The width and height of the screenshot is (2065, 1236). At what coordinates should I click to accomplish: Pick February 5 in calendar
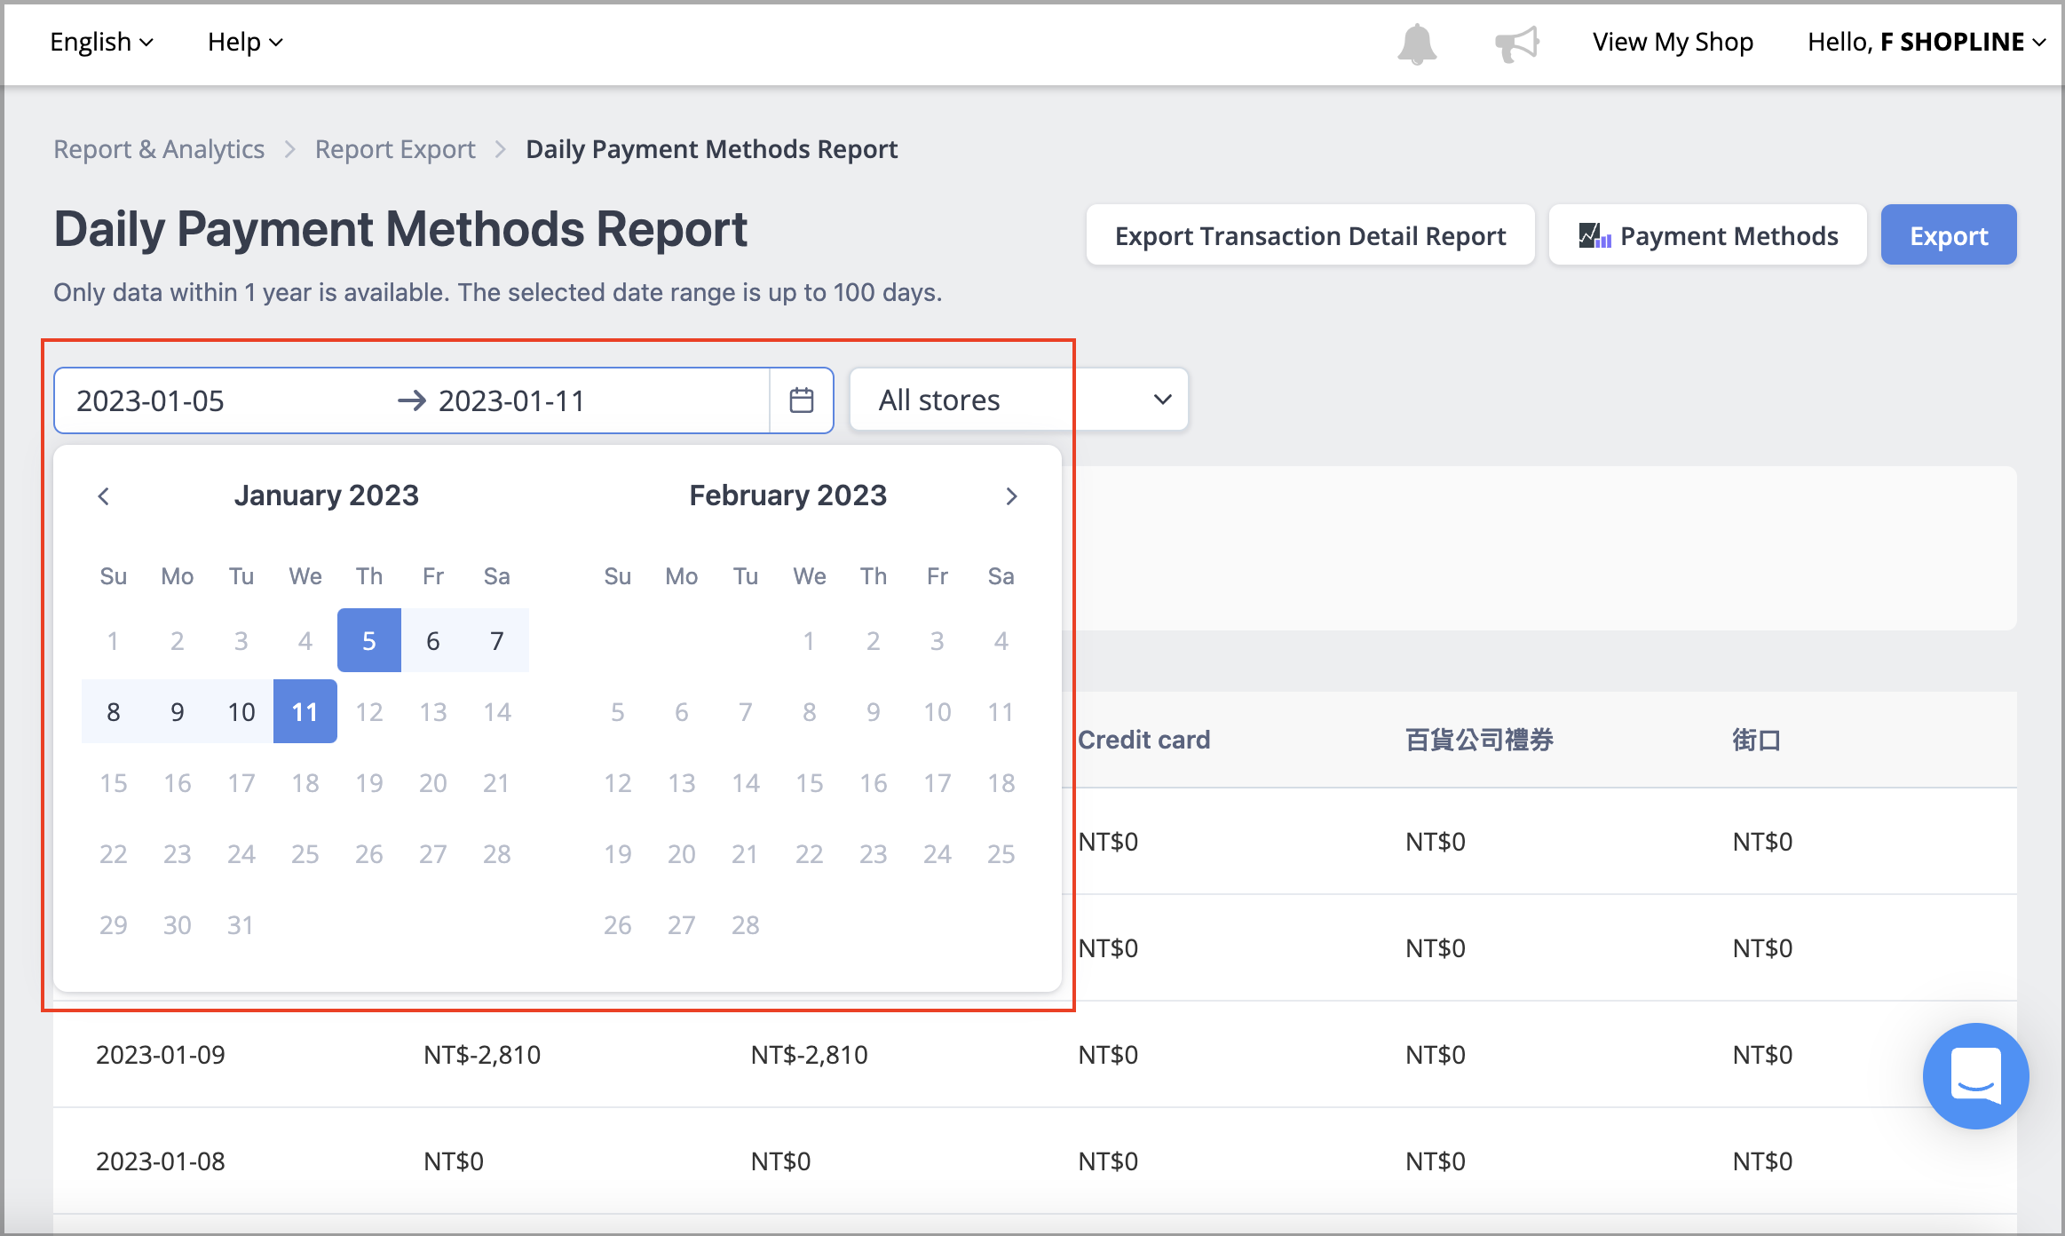(618, 711)
